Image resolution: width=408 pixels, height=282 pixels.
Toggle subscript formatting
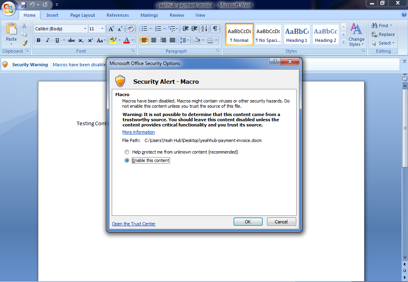click(x=81, y=40)
